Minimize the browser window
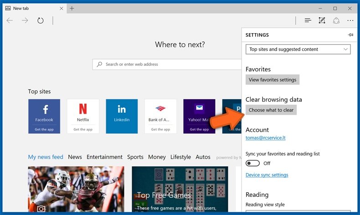Screen dimensions: 360x215 pos(320,9)
